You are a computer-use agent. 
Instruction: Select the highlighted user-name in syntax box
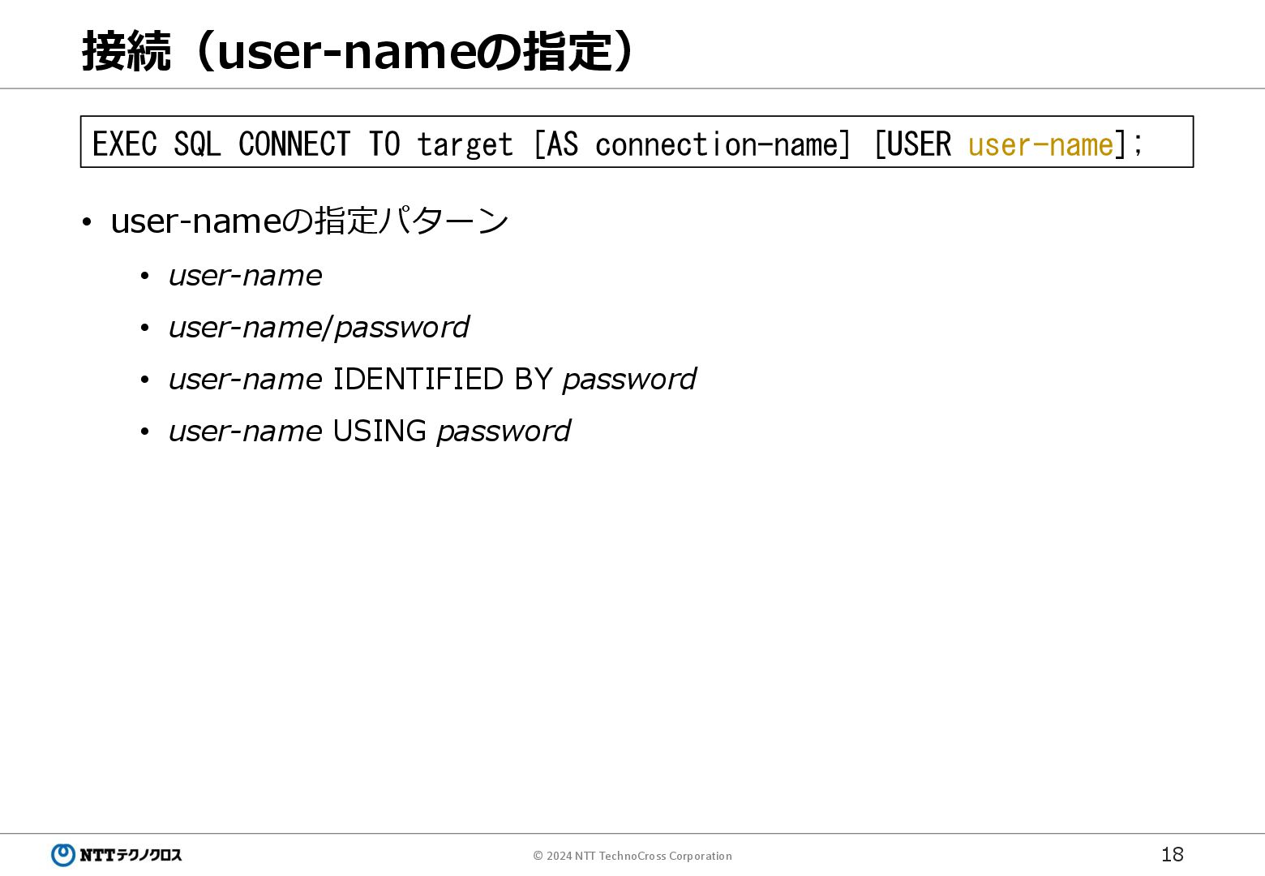[1040, 144]
